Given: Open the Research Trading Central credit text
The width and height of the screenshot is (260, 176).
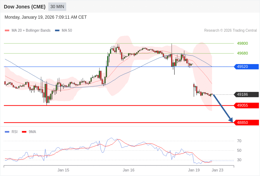Looking at the screenshot, I should [230, 31].
